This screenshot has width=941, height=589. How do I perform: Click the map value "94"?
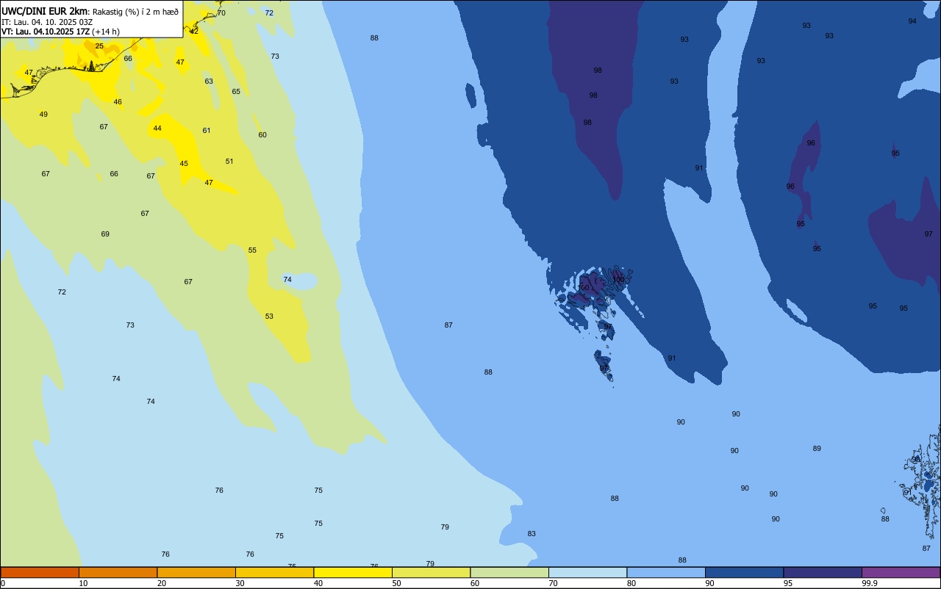pyautogui.click(x=912, y=21)
